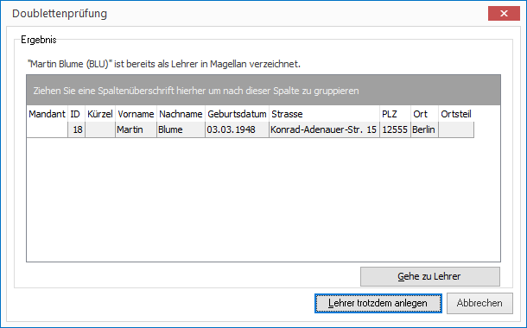This screenshot has height=328, width=527.
Task: Sort by the 'Ortsteil' column header
Action: 456,114
